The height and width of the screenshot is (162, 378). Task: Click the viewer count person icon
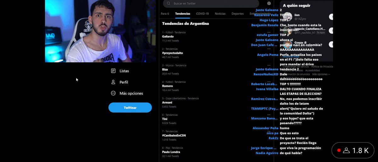(x=346, y=150)
